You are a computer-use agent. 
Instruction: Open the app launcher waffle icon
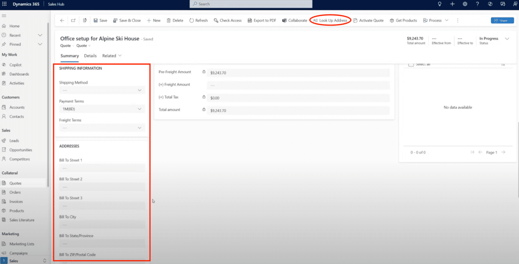point(5,4)
